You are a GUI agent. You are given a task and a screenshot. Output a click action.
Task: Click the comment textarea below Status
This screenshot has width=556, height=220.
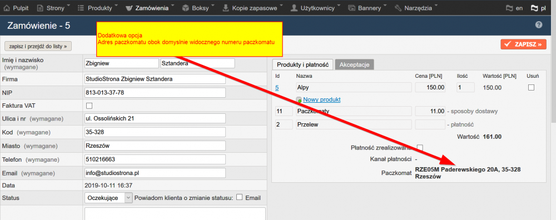coord(175,214)
